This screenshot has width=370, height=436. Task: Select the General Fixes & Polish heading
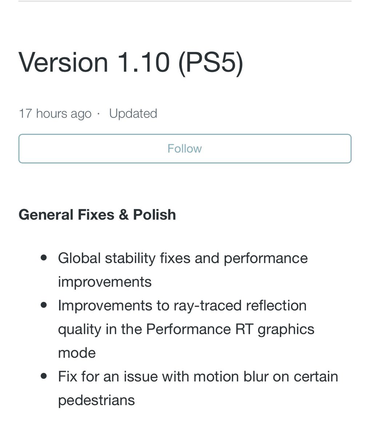[97, 214]
